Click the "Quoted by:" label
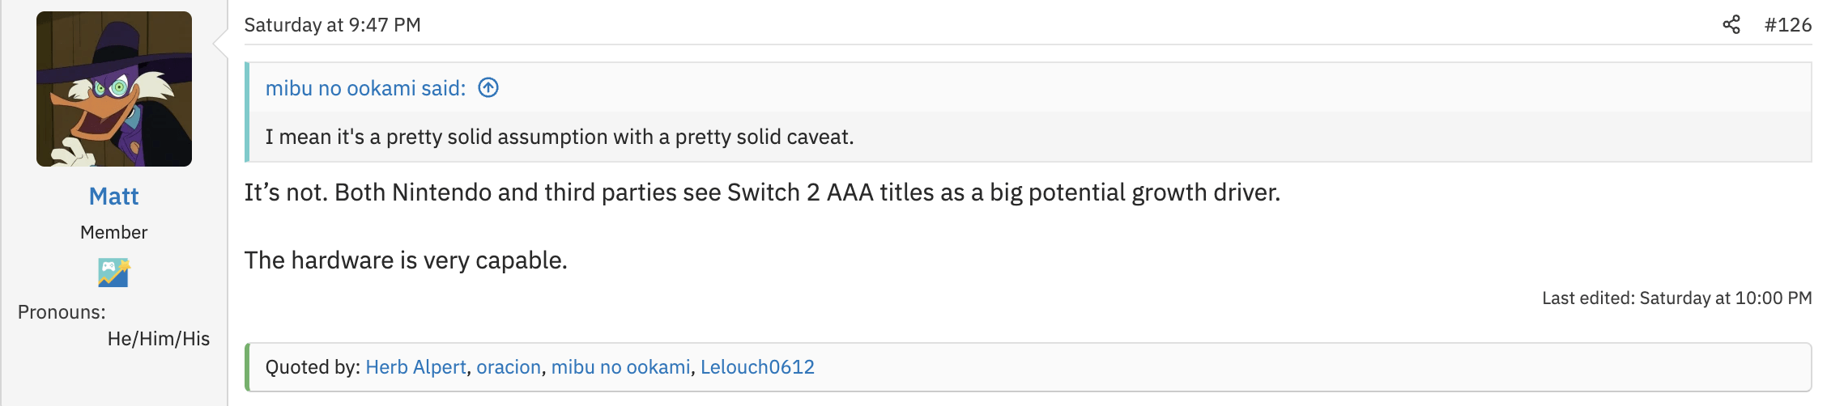 coord(313,367)
